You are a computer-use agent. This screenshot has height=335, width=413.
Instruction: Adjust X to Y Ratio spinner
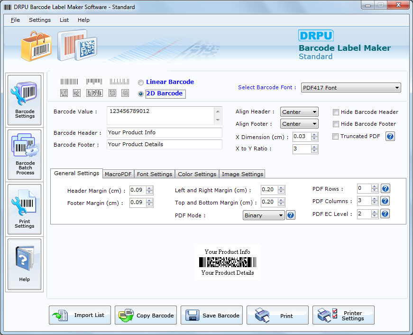tap(314, 149)
